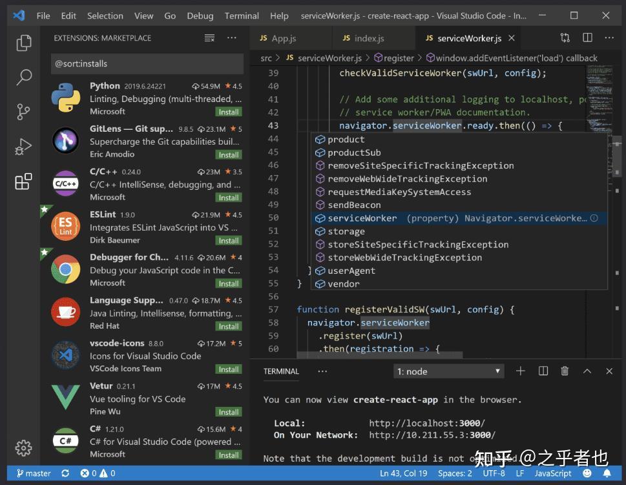Select 'vendor' suggestion in autocomplete list
Viewport: 626px width, 485px height.
(459, 284)
